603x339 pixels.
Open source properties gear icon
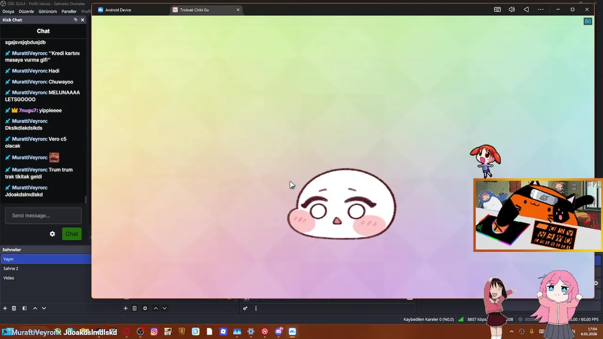coord(145,308)
